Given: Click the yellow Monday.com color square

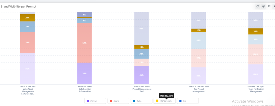Looking at the screenshot, I should 157,101.
